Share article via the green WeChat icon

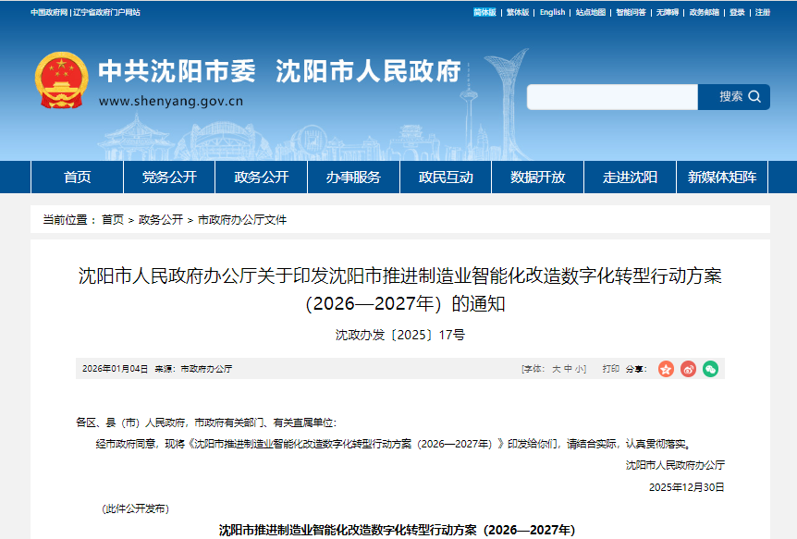[710, 368]
